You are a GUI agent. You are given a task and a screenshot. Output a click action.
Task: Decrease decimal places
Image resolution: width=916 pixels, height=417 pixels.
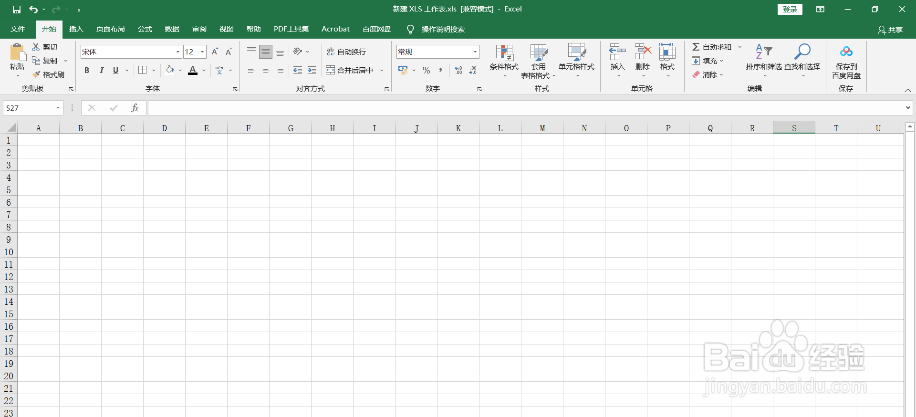click(473, 70)
